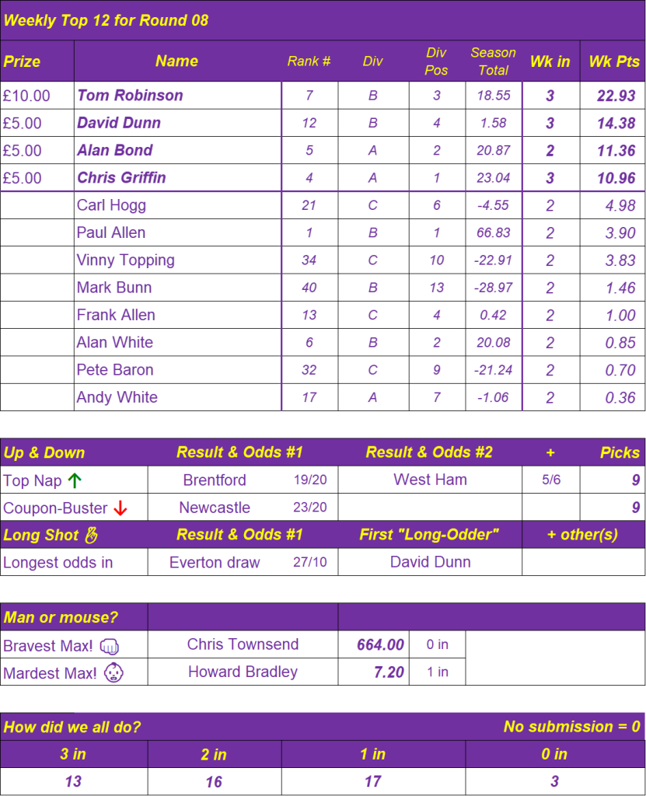This screenshot has height=796, width=646.
Task: Click the Wk Pts value 4.98
Action: [620, 205]
